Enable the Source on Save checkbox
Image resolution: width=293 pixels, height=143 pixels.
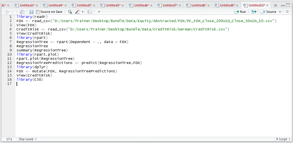coord(38,12)
